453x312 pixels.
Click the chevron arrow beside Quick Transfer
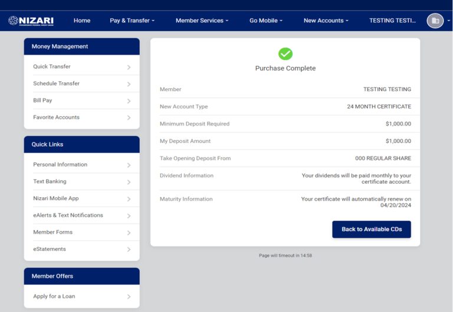pos(129,67)
